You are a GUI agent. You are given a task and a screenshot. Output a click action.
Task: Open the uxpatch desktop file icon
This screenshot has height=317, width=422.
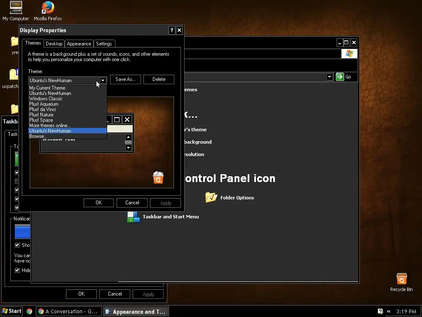click(10, 78)
